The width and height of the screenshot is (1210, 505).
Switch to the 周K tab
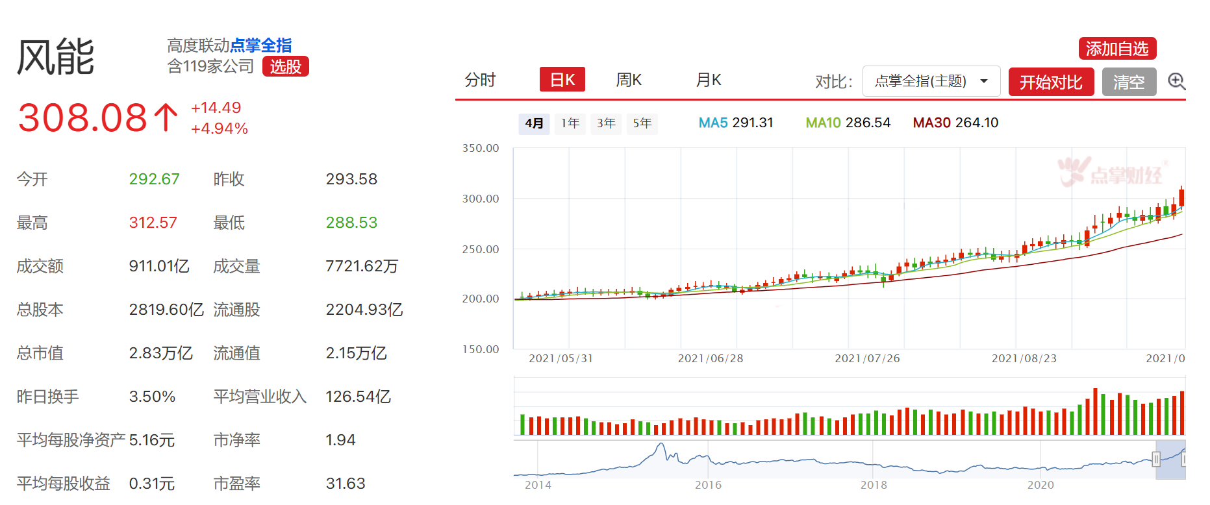point(629,80)
